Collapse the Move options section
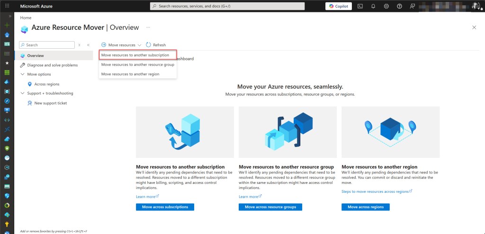 point(22,74)
